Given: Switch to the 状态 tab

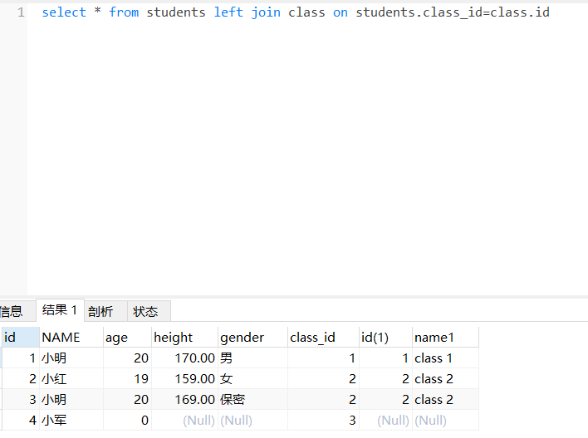Looking at the screenshot, I should (145, 311).
